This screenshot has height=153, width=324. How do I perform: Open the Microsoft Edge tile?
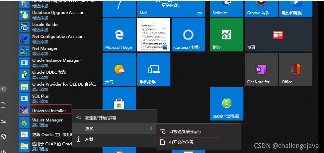pos(119,35)
